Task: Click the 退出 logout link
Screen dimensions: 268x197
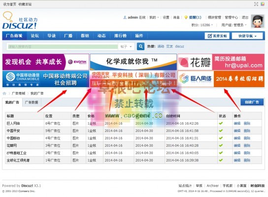Action: pos(245,17)
